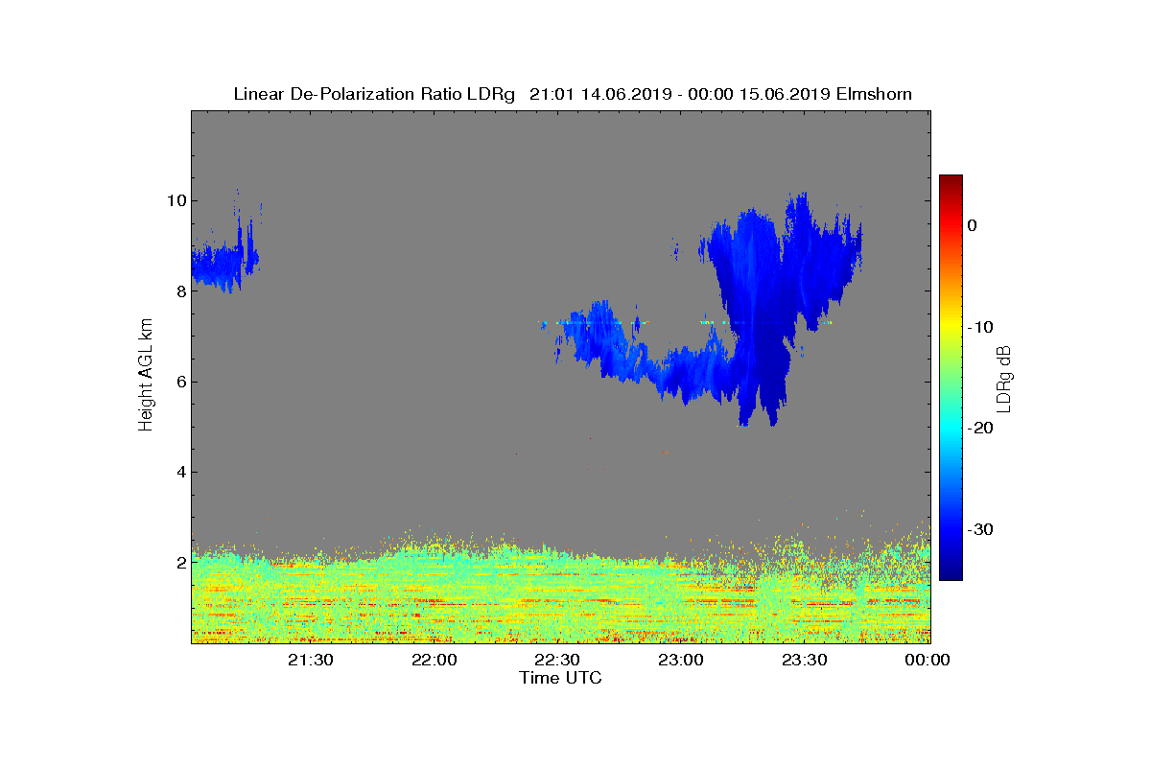This screenshot has width=1151, height=767.
Task: Click the 'Height AGL km' axis label
Action: point(146,376)
